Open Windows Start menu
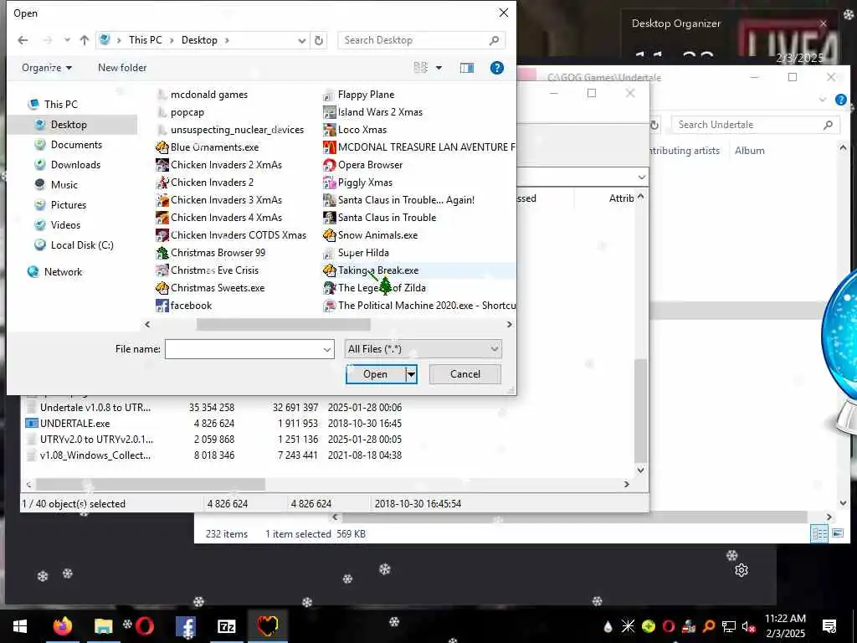The width and height of the screenshot is (857, 643). click(20, 626)
